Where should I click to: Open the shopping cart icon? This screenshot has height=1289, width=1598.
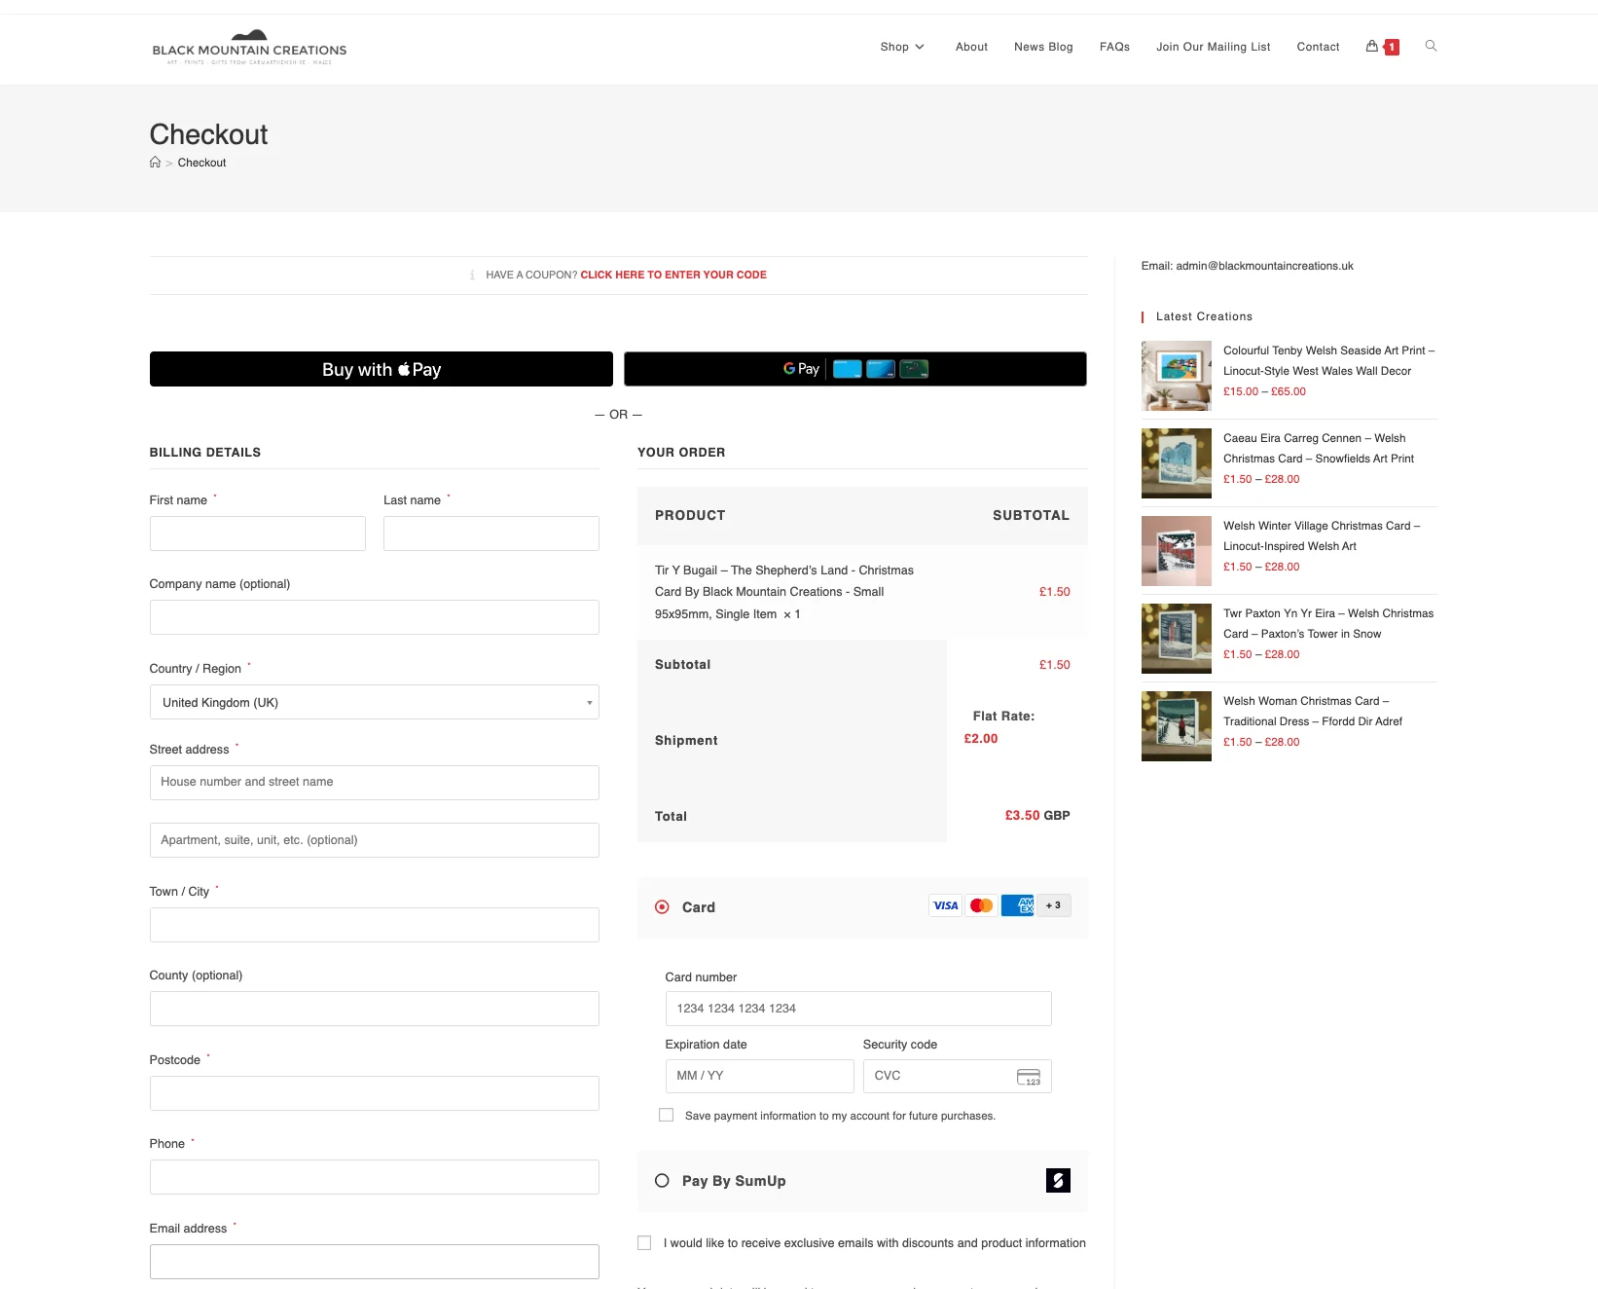[1372, 46]
